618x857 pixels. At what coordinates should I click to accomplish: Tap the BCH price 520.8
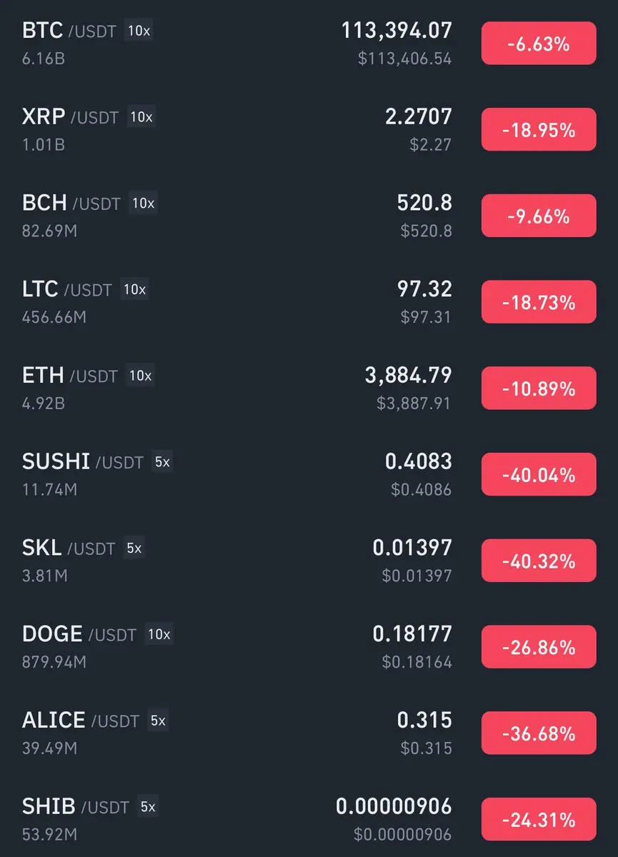tap(424, 203)
